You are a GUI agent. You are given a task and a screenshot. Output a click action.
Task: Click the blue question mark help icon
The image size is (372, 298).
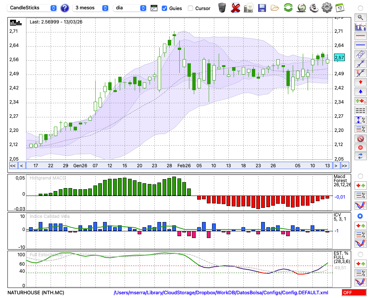[65, 8]
